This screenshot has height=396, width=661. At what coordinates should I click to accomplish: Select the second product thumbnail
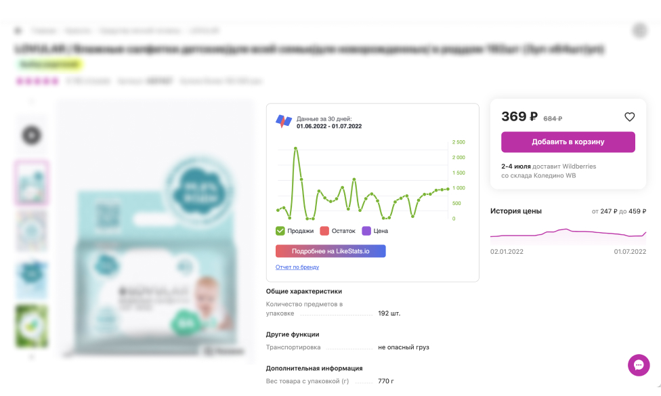pyautogui.click(x=31, y=183)
